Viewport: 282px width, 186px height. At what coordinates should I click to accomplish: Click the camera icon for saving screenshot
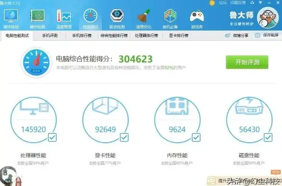(258, 35)
